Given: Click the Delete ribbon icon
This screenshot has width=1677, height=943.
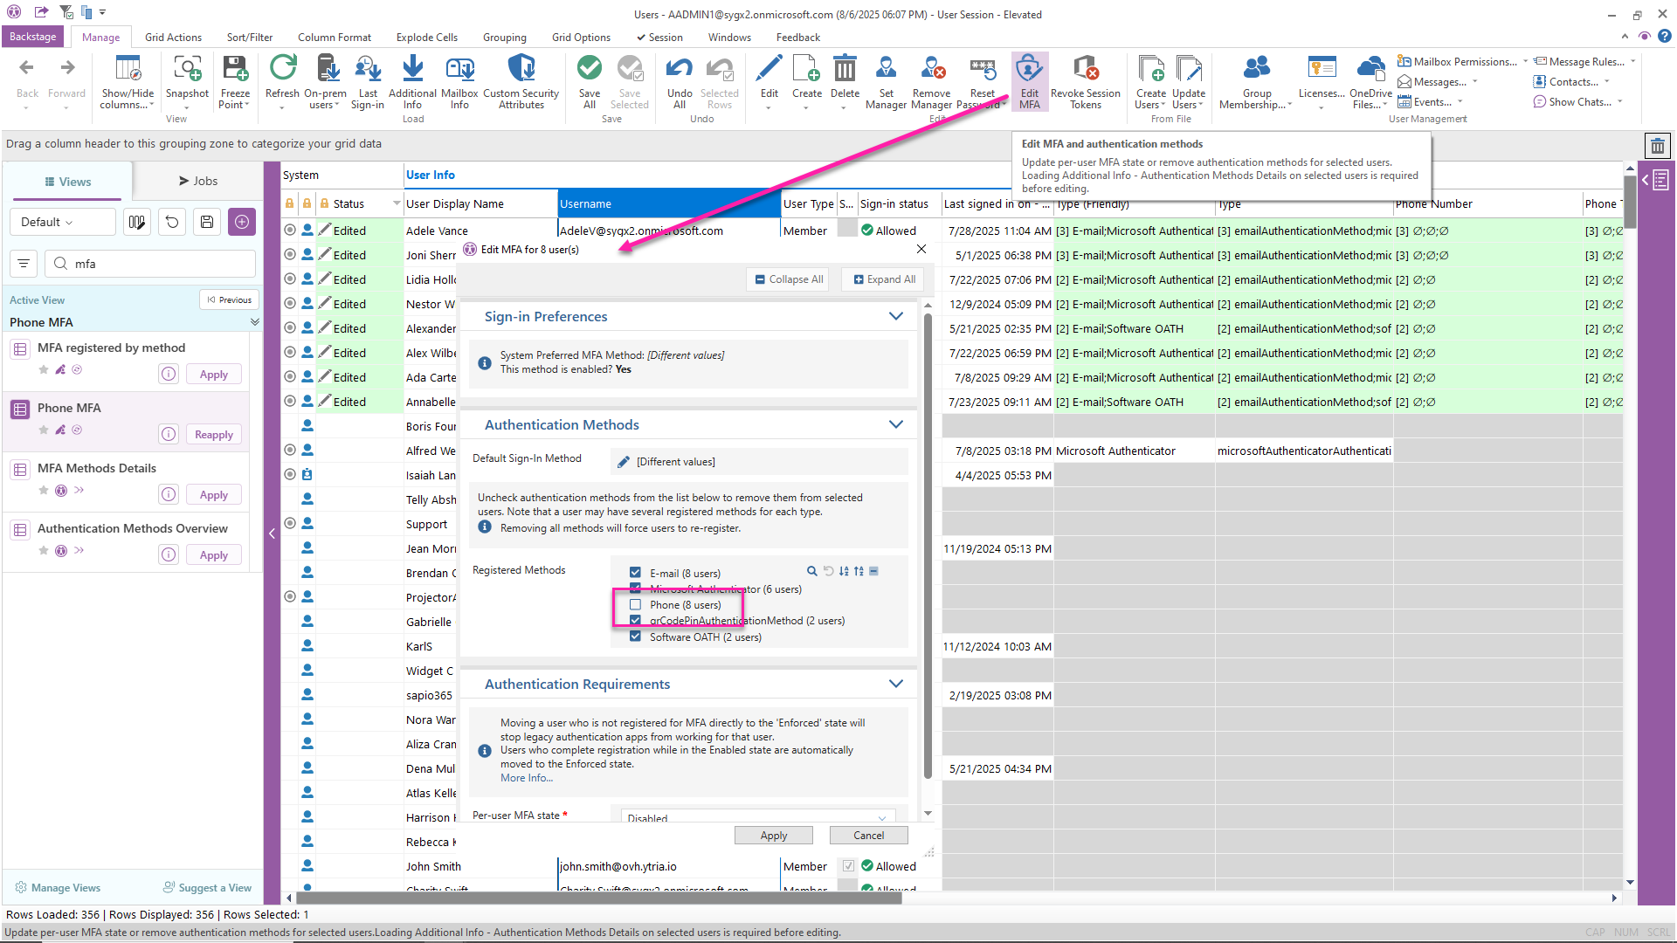Looking at the screenshot, I should coord(845,81).
